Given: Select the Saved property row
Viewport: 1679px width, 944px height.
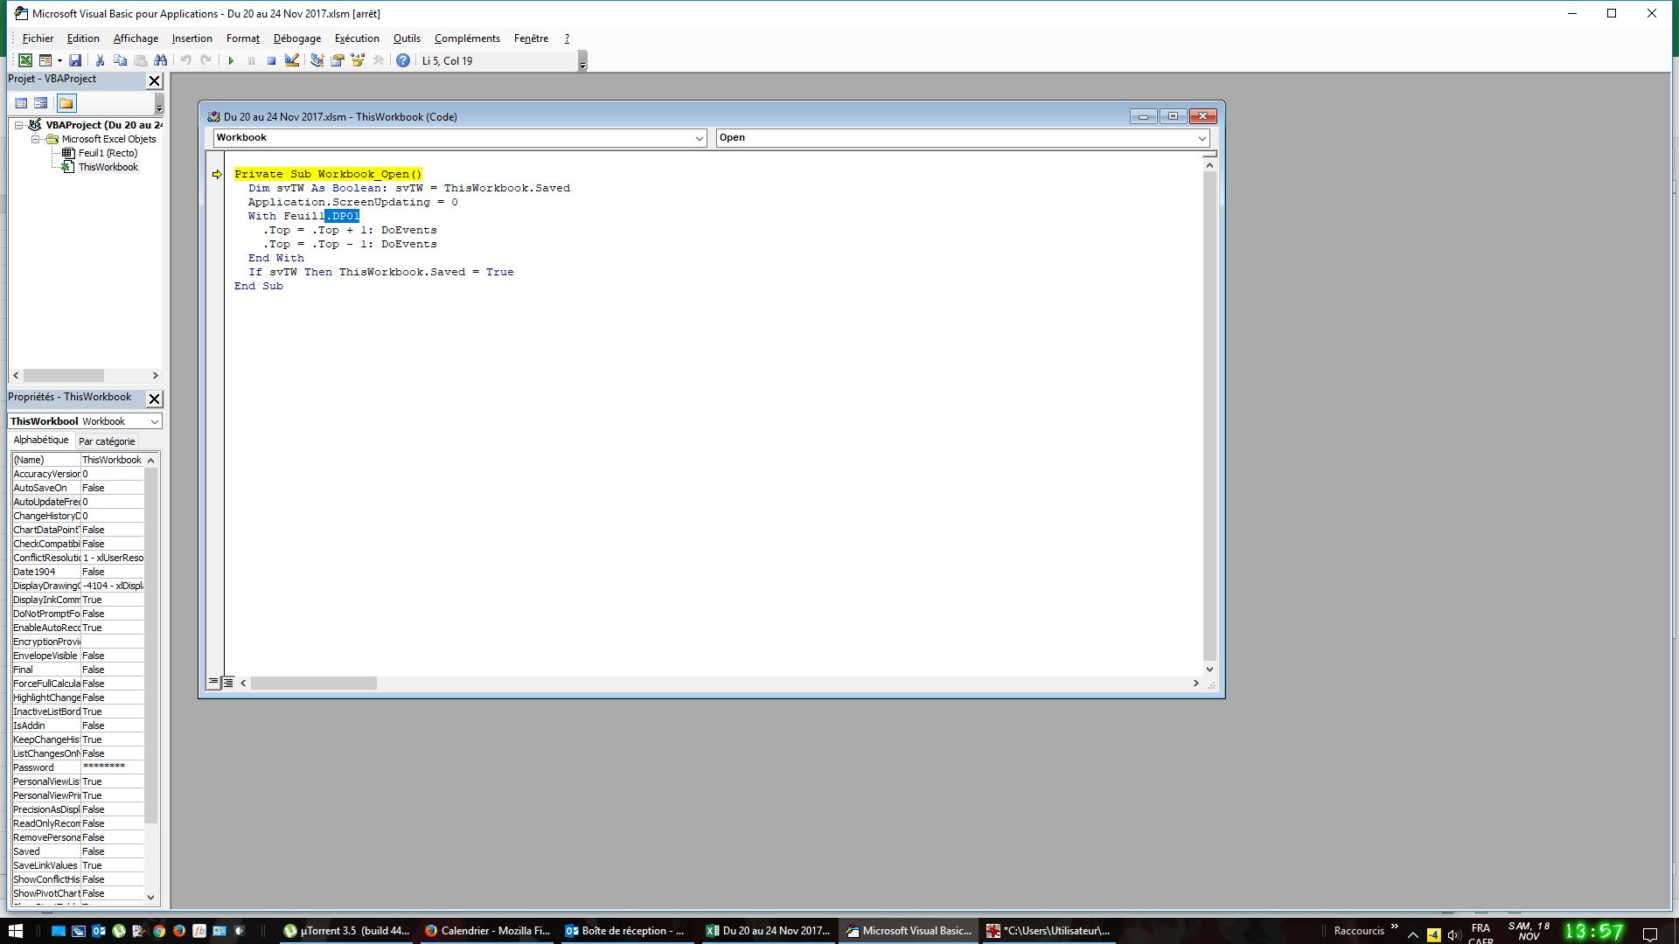Looking at the screenshot, I should [x=78, y=851].
